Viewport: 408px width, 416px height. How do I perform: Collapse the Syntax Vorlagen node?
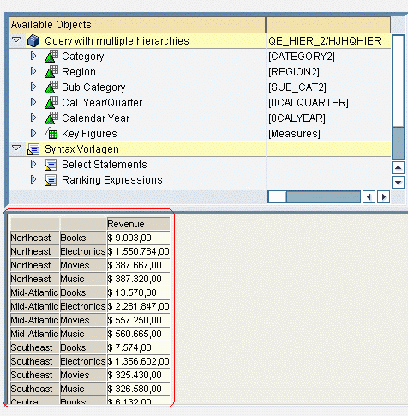coord(16,148)
